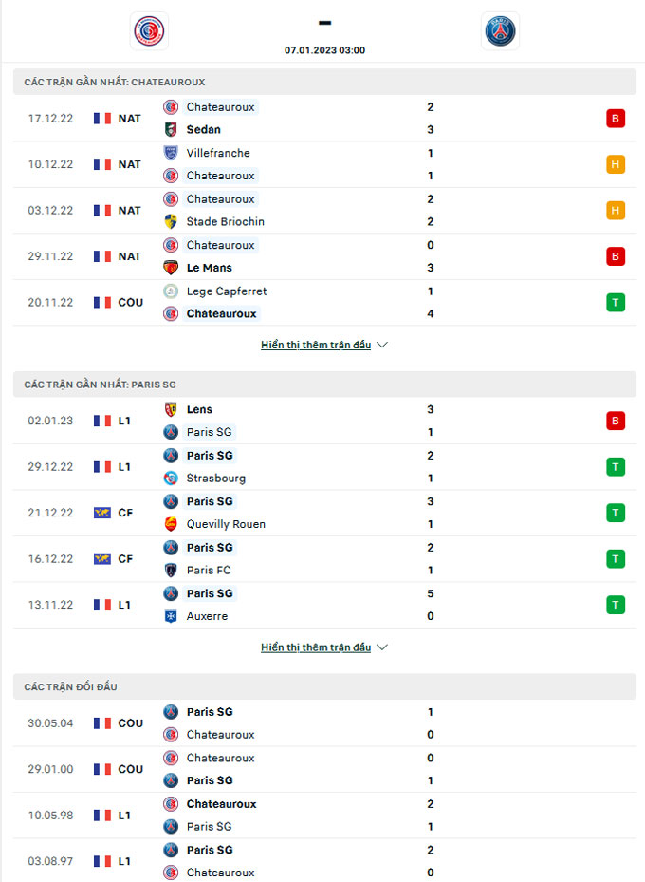Select the 30.05.04 Paris SG vs Chateauroux match row
The width and height of the screenshot is (645, 882).
pos(324,723)
